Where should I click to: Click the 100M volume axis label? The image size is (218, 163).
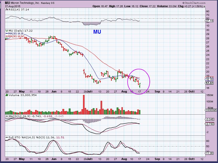pyautogui.click(x=210, y=102)
